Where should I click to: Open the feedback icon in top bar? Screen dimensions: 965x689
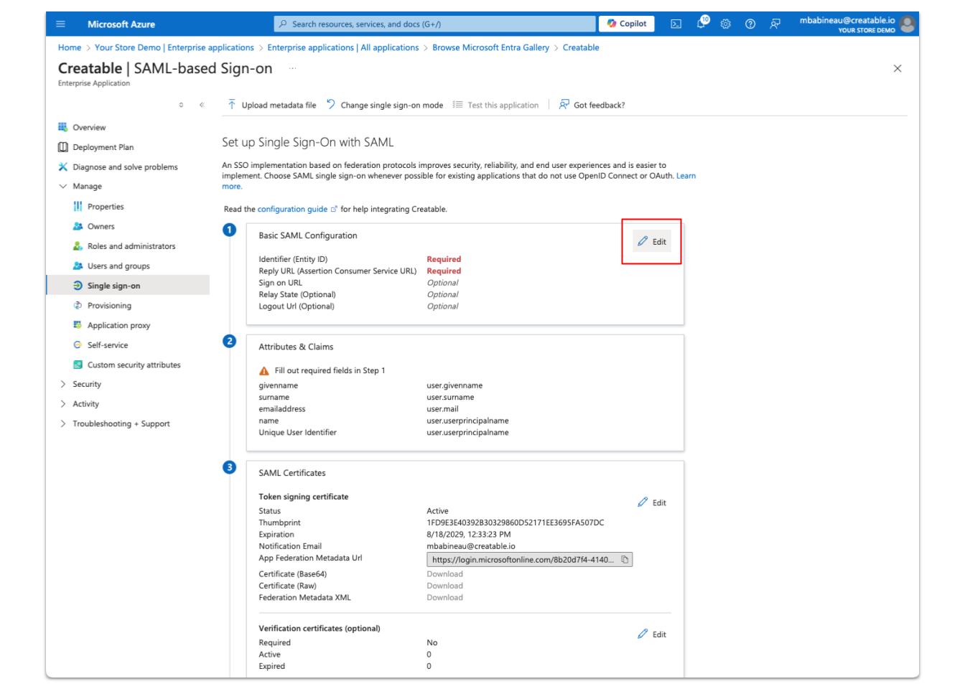point(775,24)
